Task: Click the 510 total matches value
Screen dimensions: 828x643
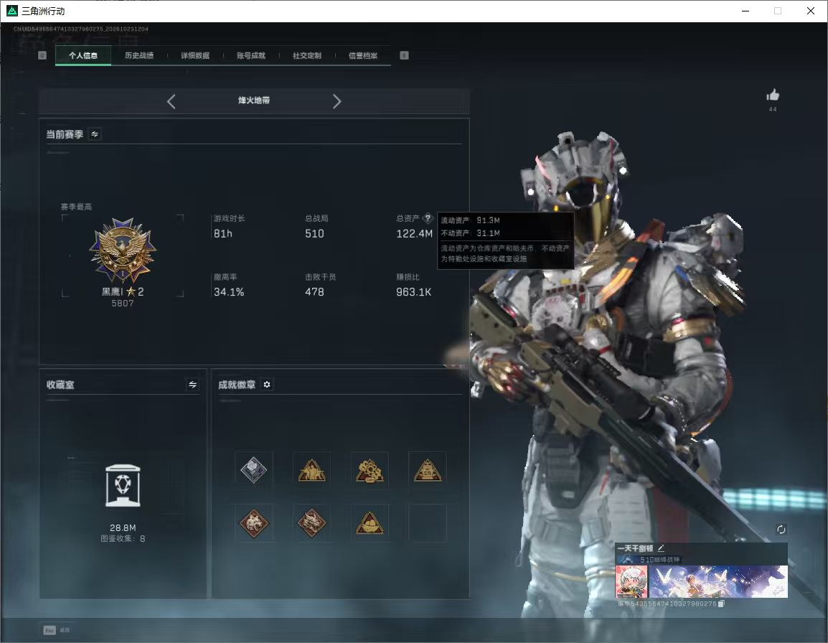Action: coord(314,233)
